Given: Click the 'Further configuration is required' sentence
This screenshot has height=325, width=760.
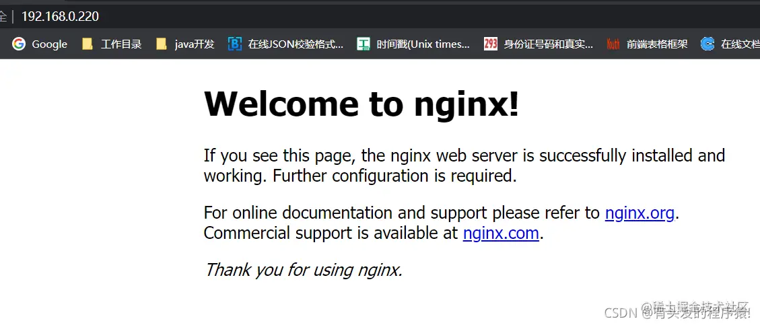Looking at the screenshot, I should (394, 176).
